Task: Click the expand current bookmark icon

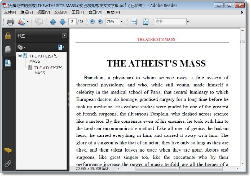Action: point(61,47)
